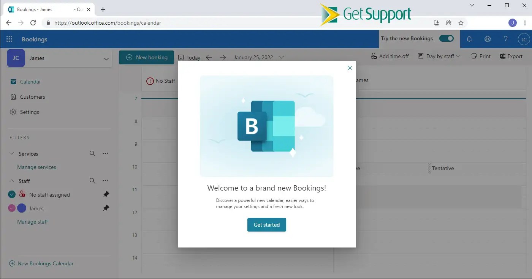Open the app launcher waffle icon
This screenshot has height=279, width=532.
[x=9, y=39]
